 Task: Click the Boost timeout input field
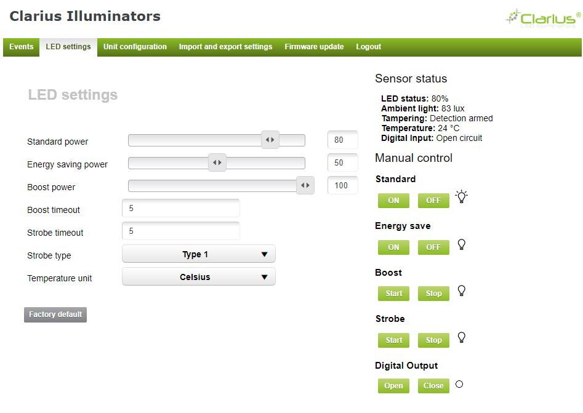tap(181, 208)
